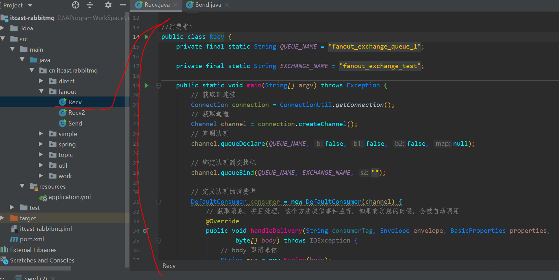Screen dimensions: 559x280
Task: Expand the spring package
Action: 41,144
